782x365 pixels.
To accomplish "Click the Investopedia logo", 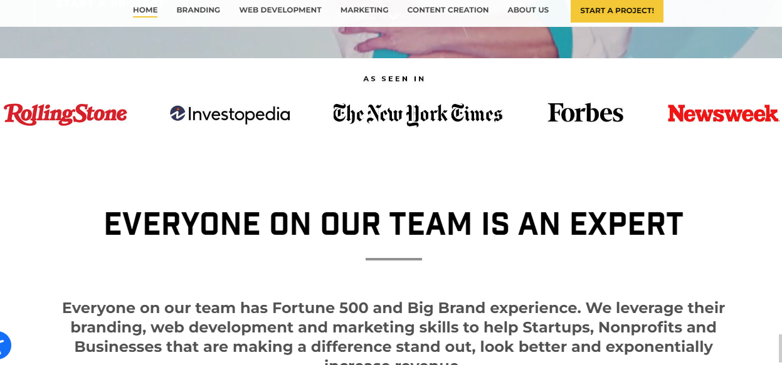I will point(230,114).
